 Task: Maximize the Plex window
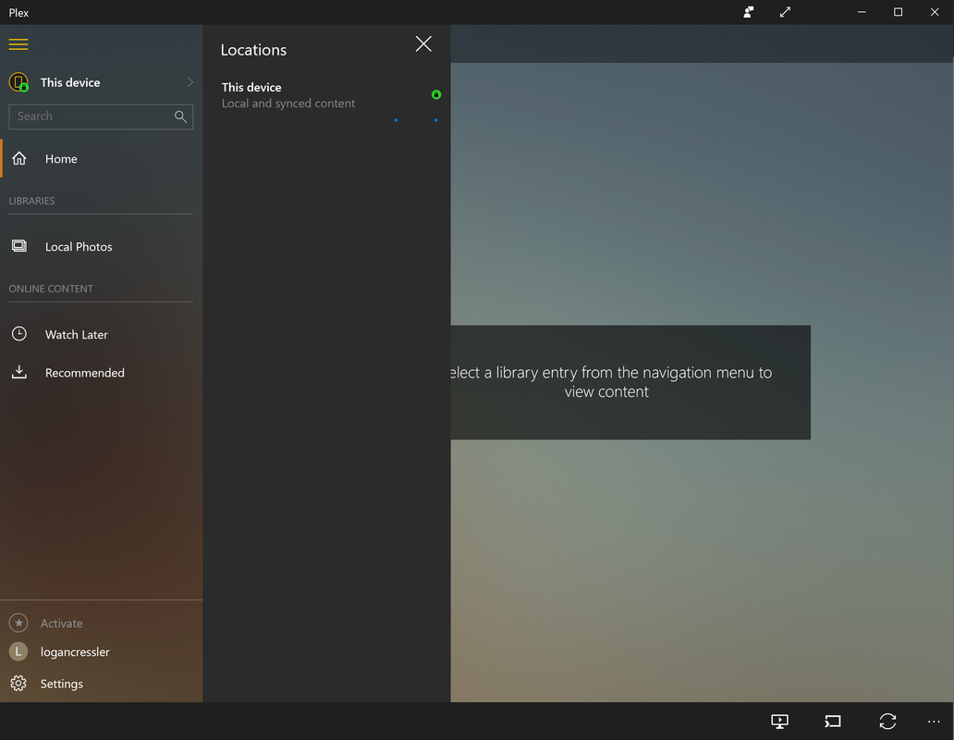[898, 12]
